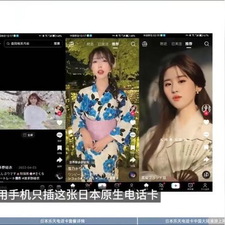Play the cherry blossom video preview
The image size is (225, 225).
click(x=32, y=110)
